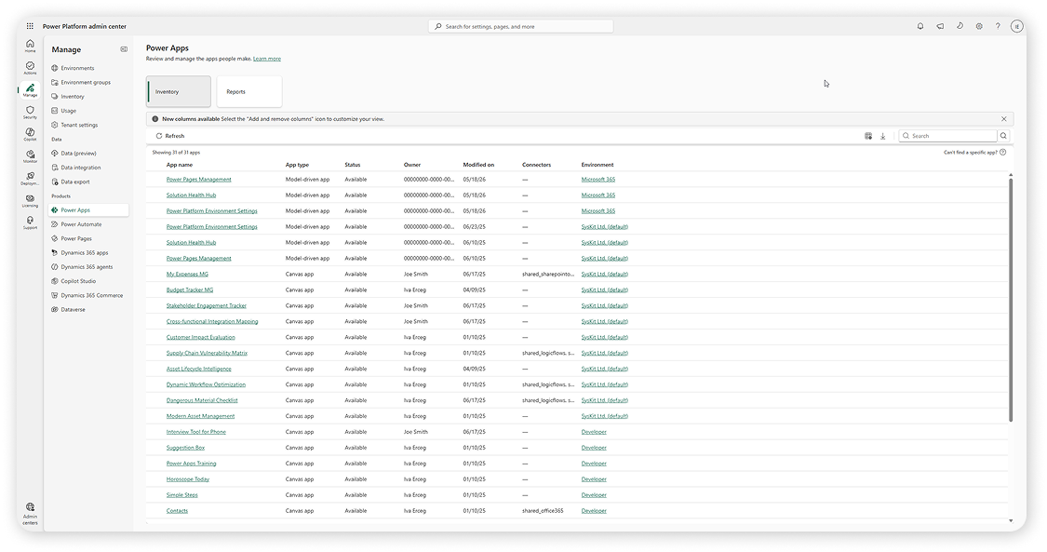Screen dimensions: 1047x552
Task: Select Power Apps in Products list
Action: (x=88, y=209)
